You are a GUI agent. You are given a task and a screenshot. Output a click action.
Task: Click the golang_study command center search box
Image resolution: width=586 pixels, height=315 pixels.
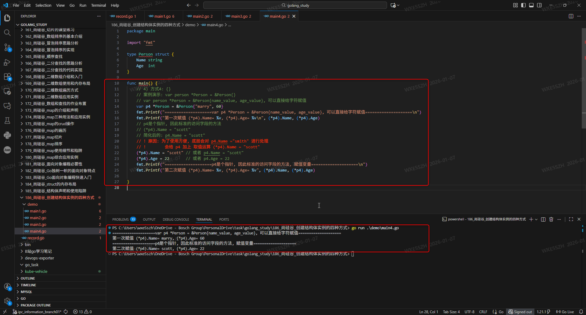[x=295, y=5]
